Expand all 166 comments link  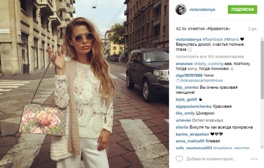click(210, 57)
